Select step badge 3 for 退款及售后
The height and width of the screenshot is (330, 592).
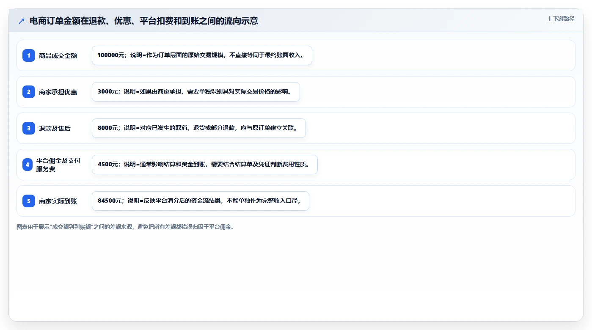(x=29, y=128)
